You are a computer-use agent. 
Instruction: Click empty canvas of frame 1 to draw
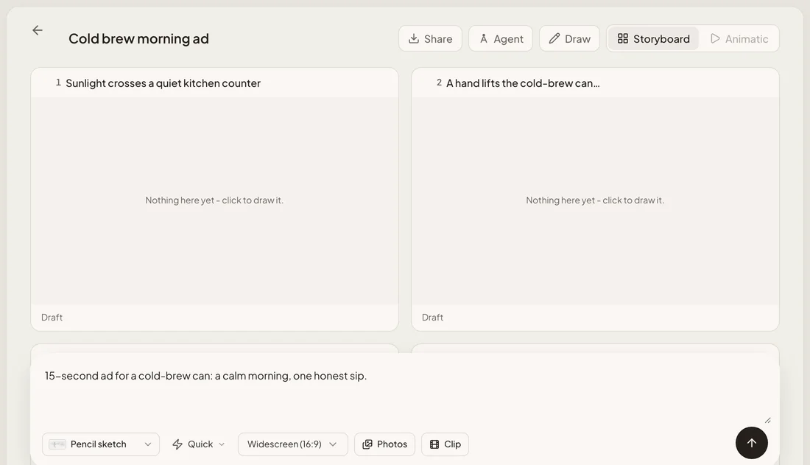point(214,200)
